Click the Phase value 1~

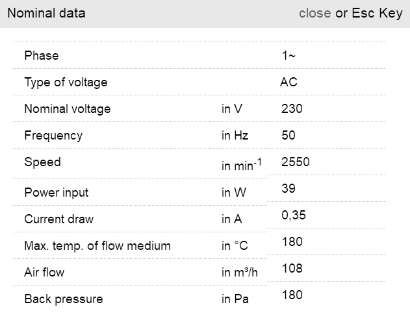pyautogui.click(x=288, y=56)
